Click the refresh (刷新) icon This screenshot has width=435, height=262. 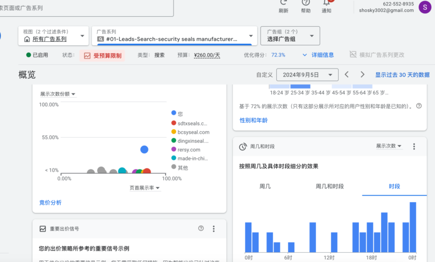click(x=283, y=3)
